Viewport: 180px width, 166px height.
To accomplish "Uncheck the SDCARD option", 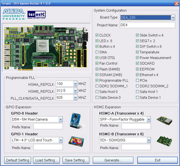I will [137, 63].
